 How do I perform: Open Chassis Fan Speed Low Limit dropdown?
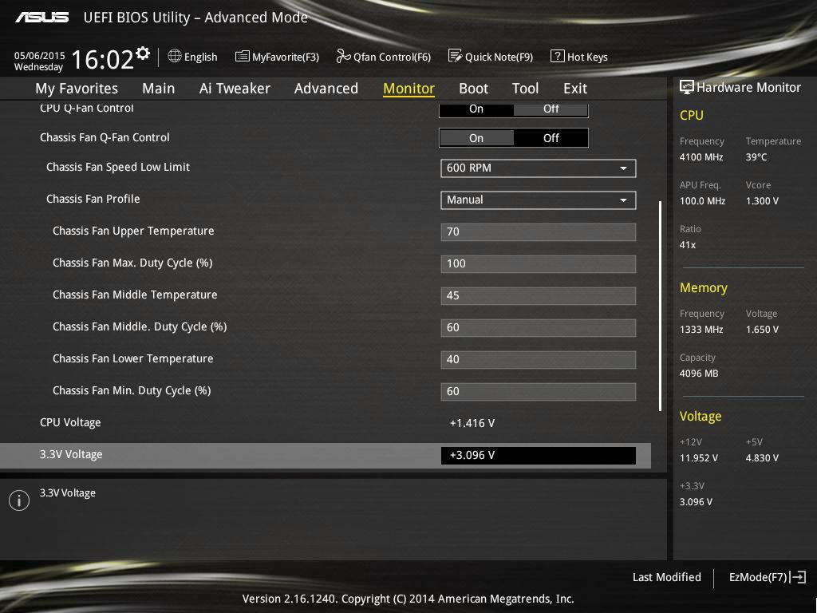point(539,168)
